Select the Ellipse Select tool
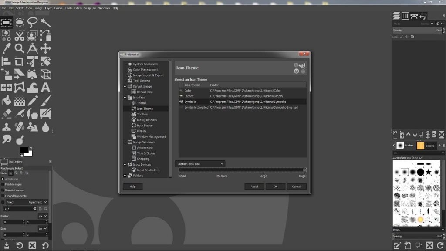This screenshot has height=251, width=446. point(19,23)
